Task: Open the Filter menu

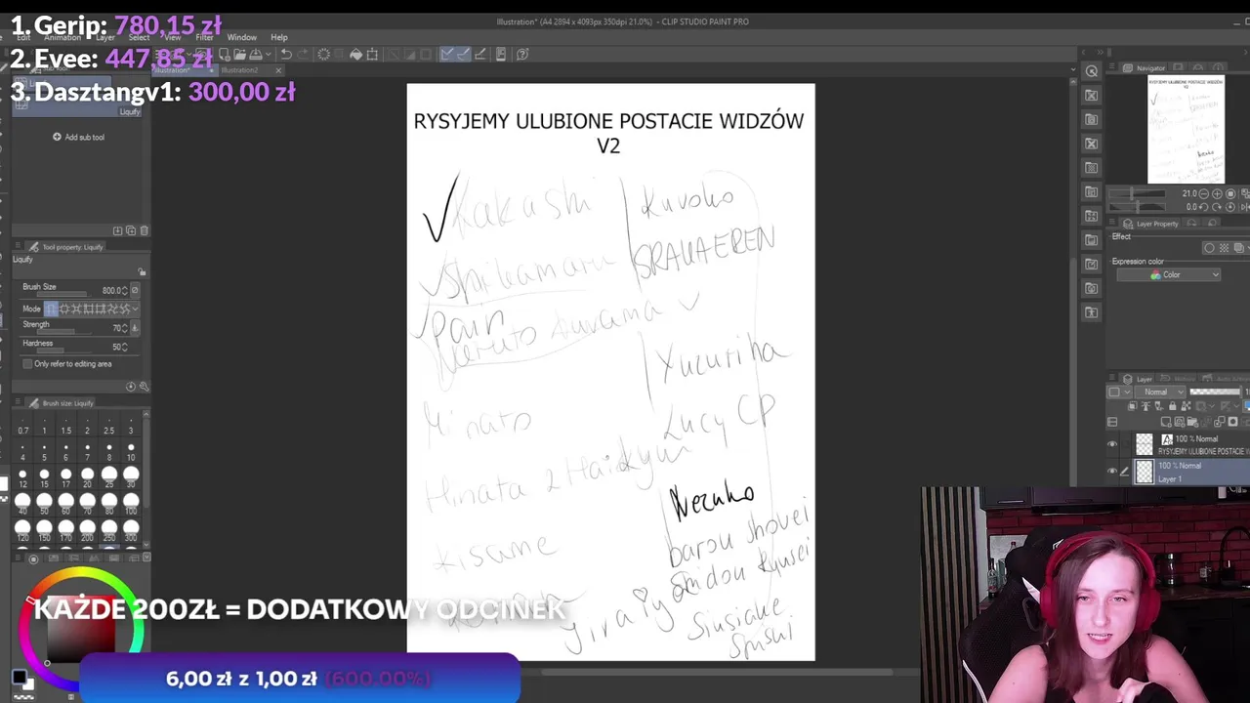Action: pos(204,37)
